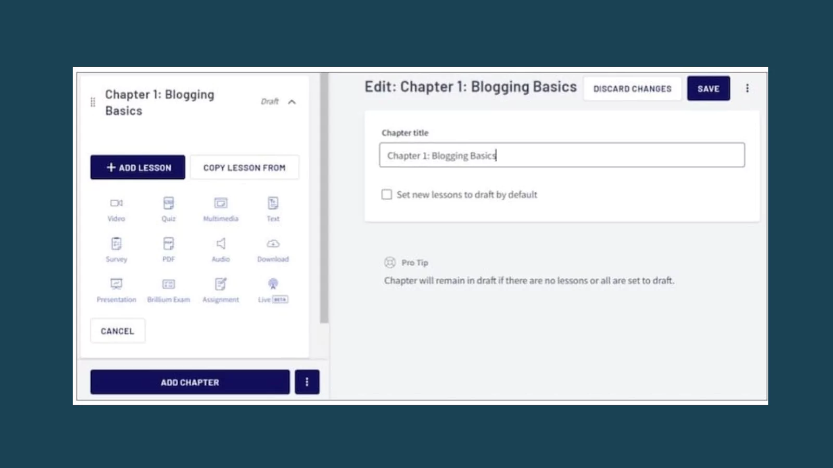Click the chapter drag handle icon

pyautogui.click(x=93, y=102)
